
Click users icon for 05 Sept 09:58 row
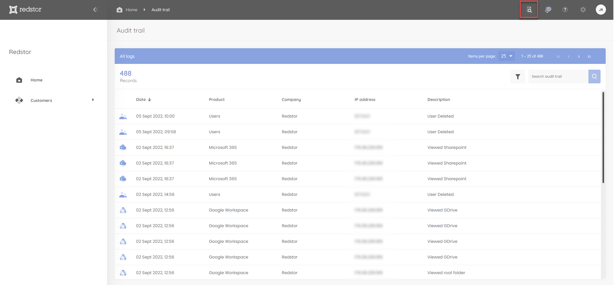pos(123,132)
